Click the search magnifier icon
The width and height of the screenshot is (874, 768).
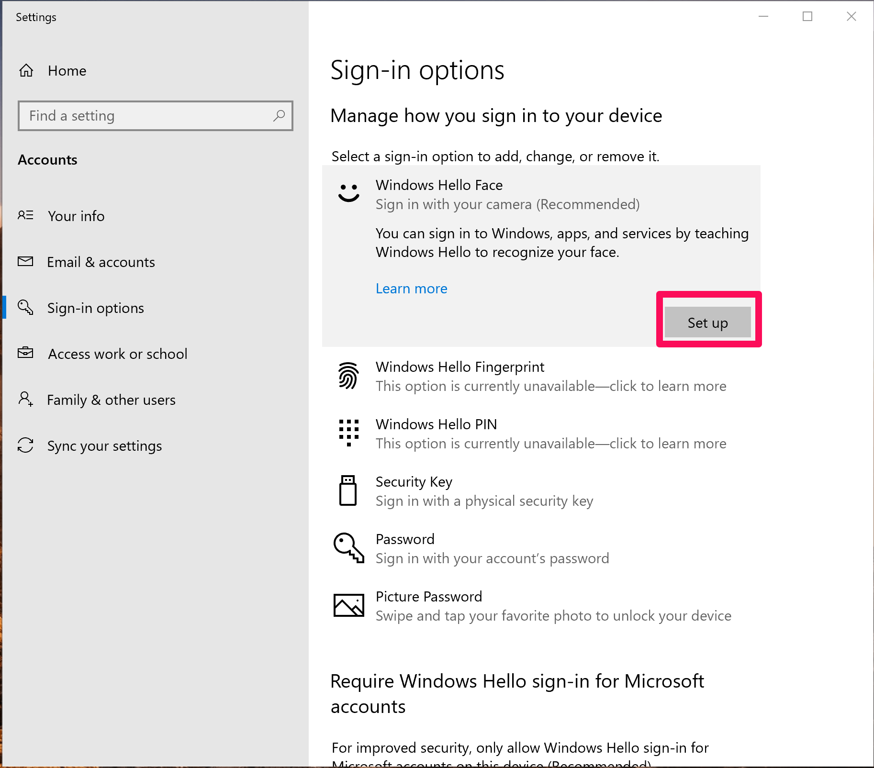[x=279, y=115]
